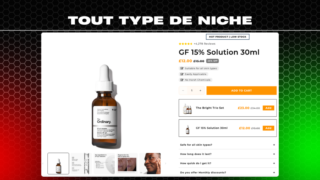The image size is (320, 180).
Task: Click the 'Suitable for all skin types' checkmark
Action: [x=182, y=68]
